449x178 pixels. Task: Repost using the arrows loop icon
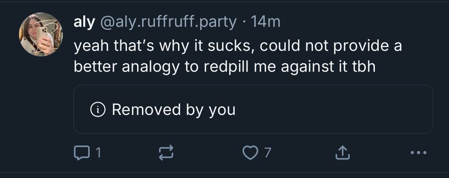(x=167, y=153)
